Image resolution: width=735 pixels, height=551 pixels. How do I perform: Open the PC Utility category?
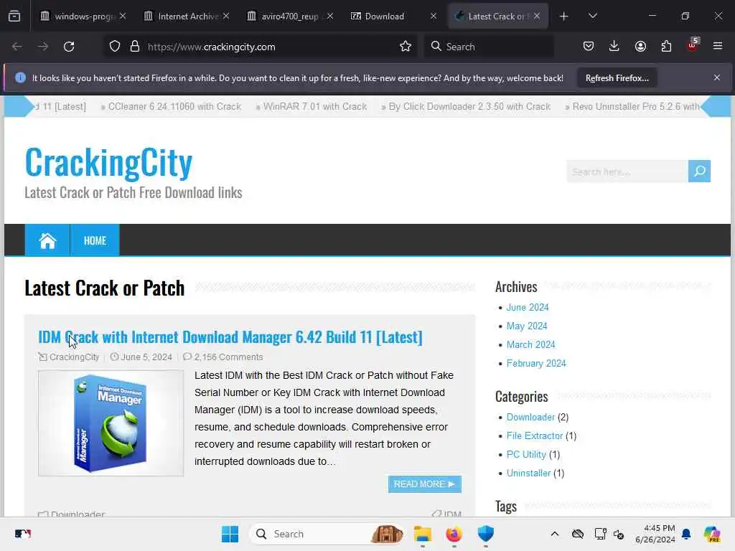[526, 454]
